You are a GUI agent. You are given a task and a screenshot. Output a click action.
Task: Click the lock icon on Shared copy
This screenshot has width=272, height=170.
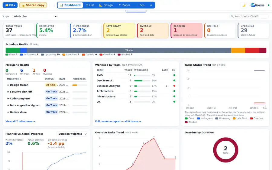[x=23, y=5]
